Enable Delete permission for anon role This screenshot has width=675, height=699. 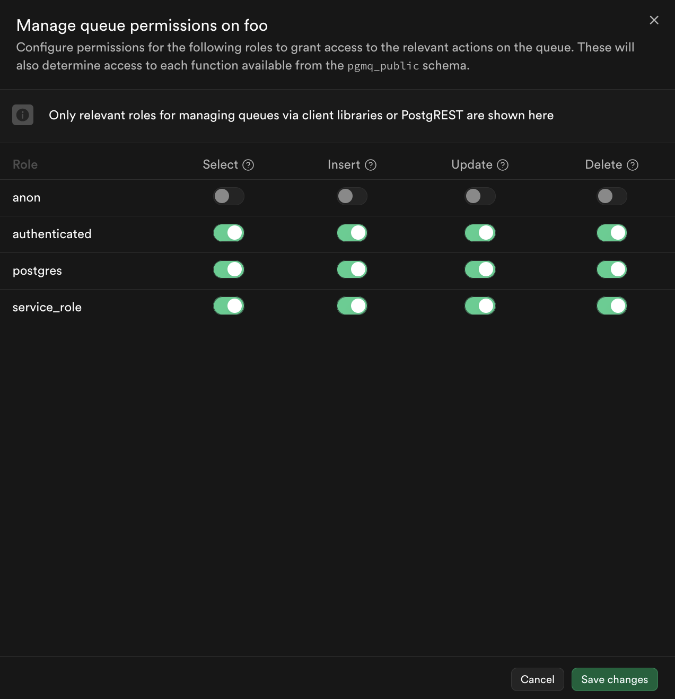[612, 196]
